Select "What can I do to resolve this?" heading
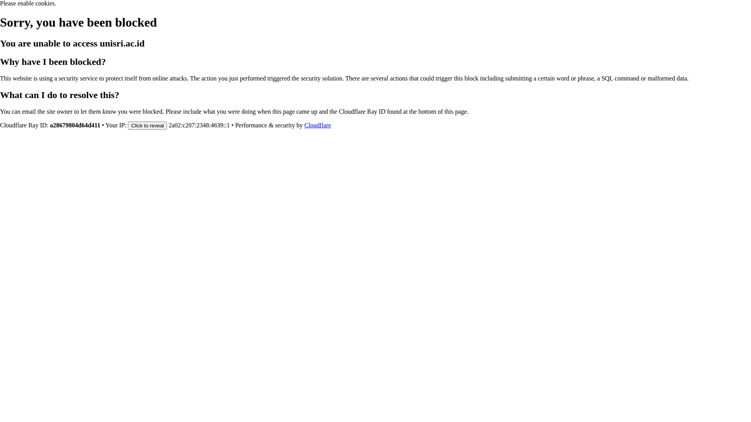The image size is (751, 422). [x=59, y=95]
